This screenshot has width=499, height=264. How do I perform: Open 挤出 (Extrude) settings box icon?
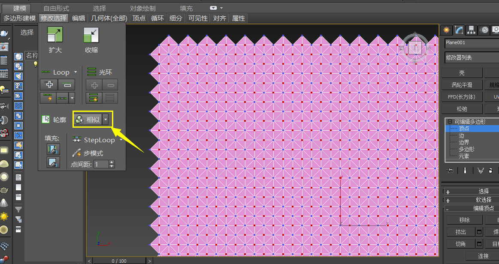[479, 232]
